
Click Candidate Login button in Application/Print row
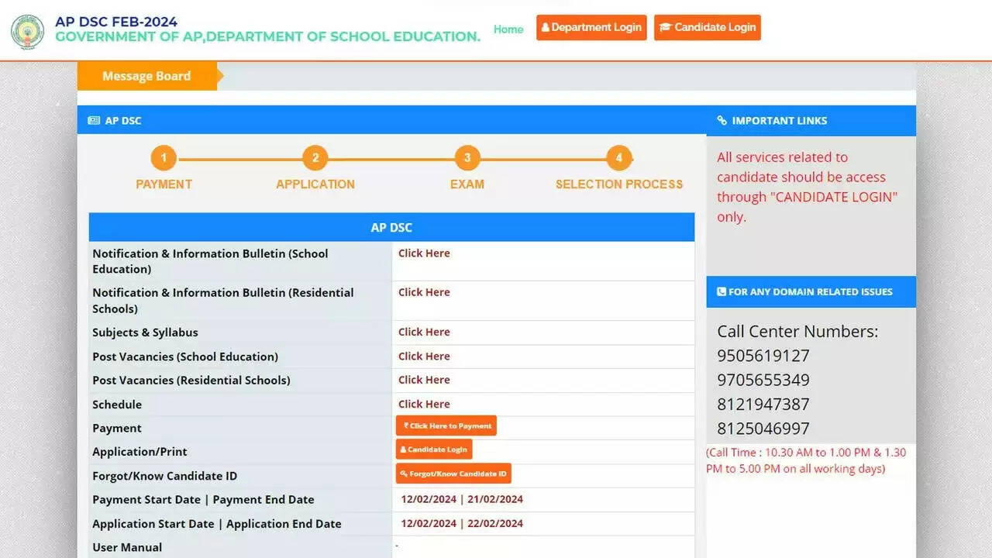pyautogui.click(x=434, y=449)
